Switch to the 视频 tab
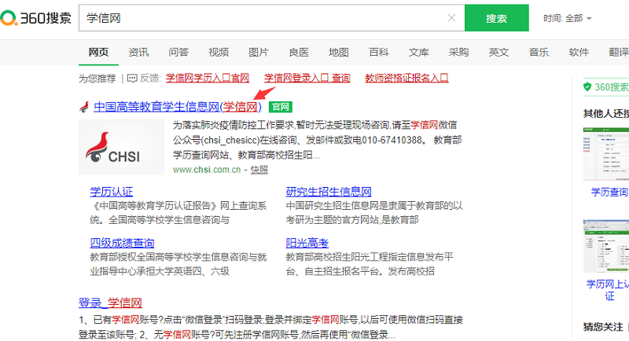The image size is (629, 341). (x=219, y=53)
